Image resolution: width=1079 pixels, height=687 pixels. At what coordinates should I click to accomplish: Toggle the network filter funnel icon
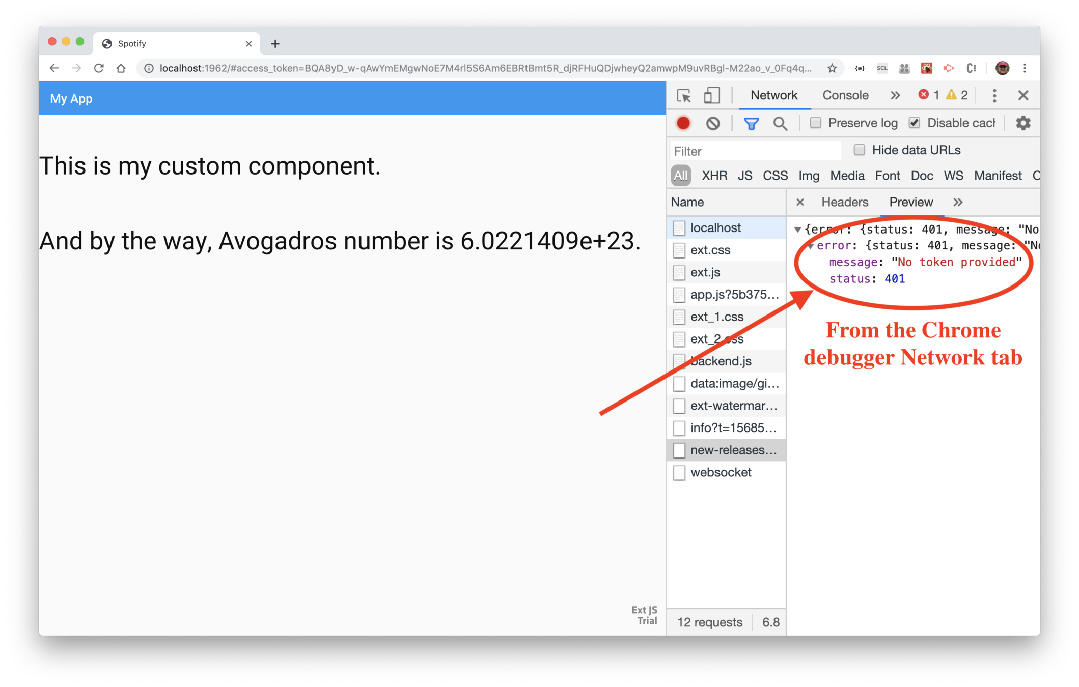point(751,123)
